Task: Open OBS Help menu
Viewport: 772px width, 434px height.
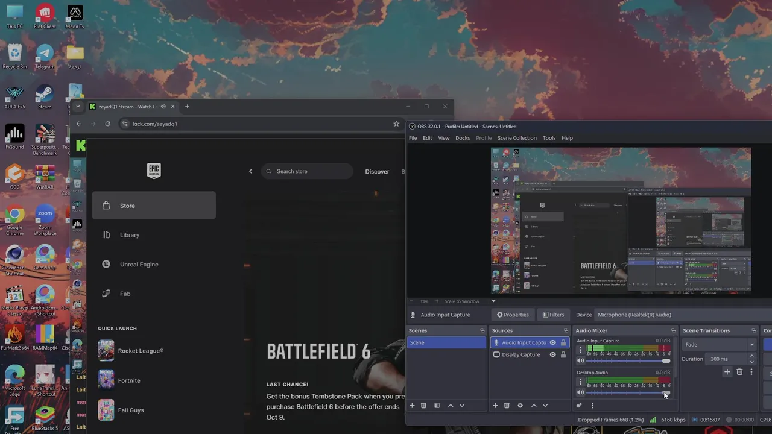Action: click(567, 138)
